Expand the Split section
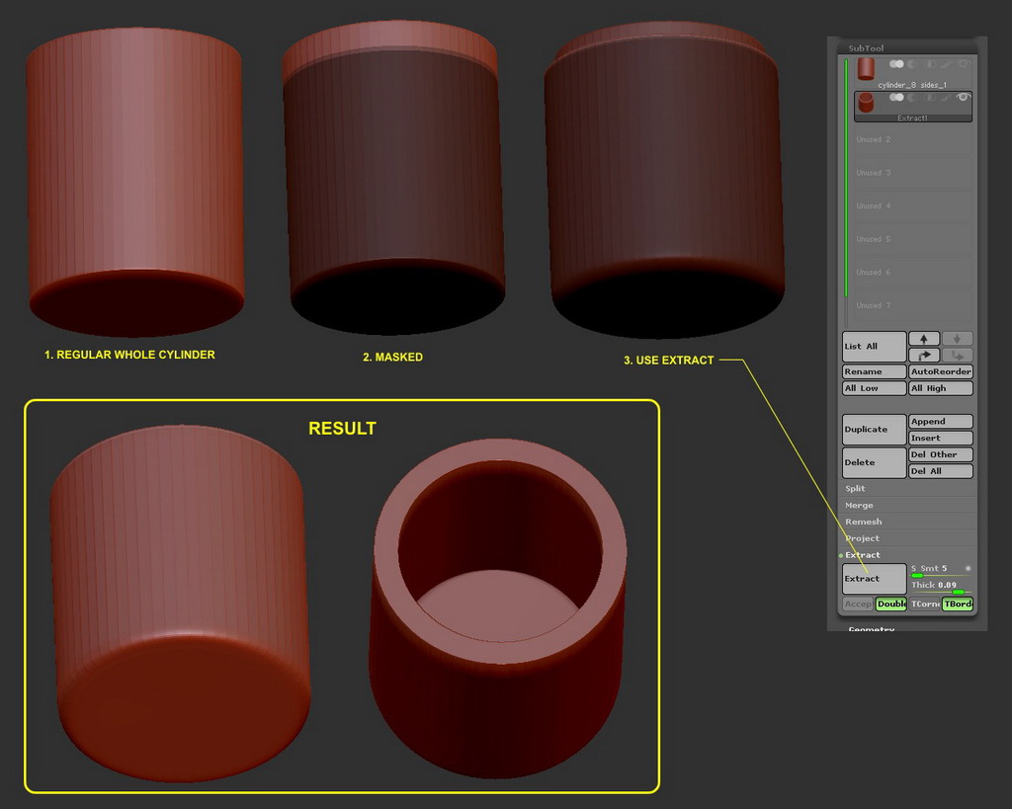Viewport: 1012px width, 809px height. click(855, 489)
